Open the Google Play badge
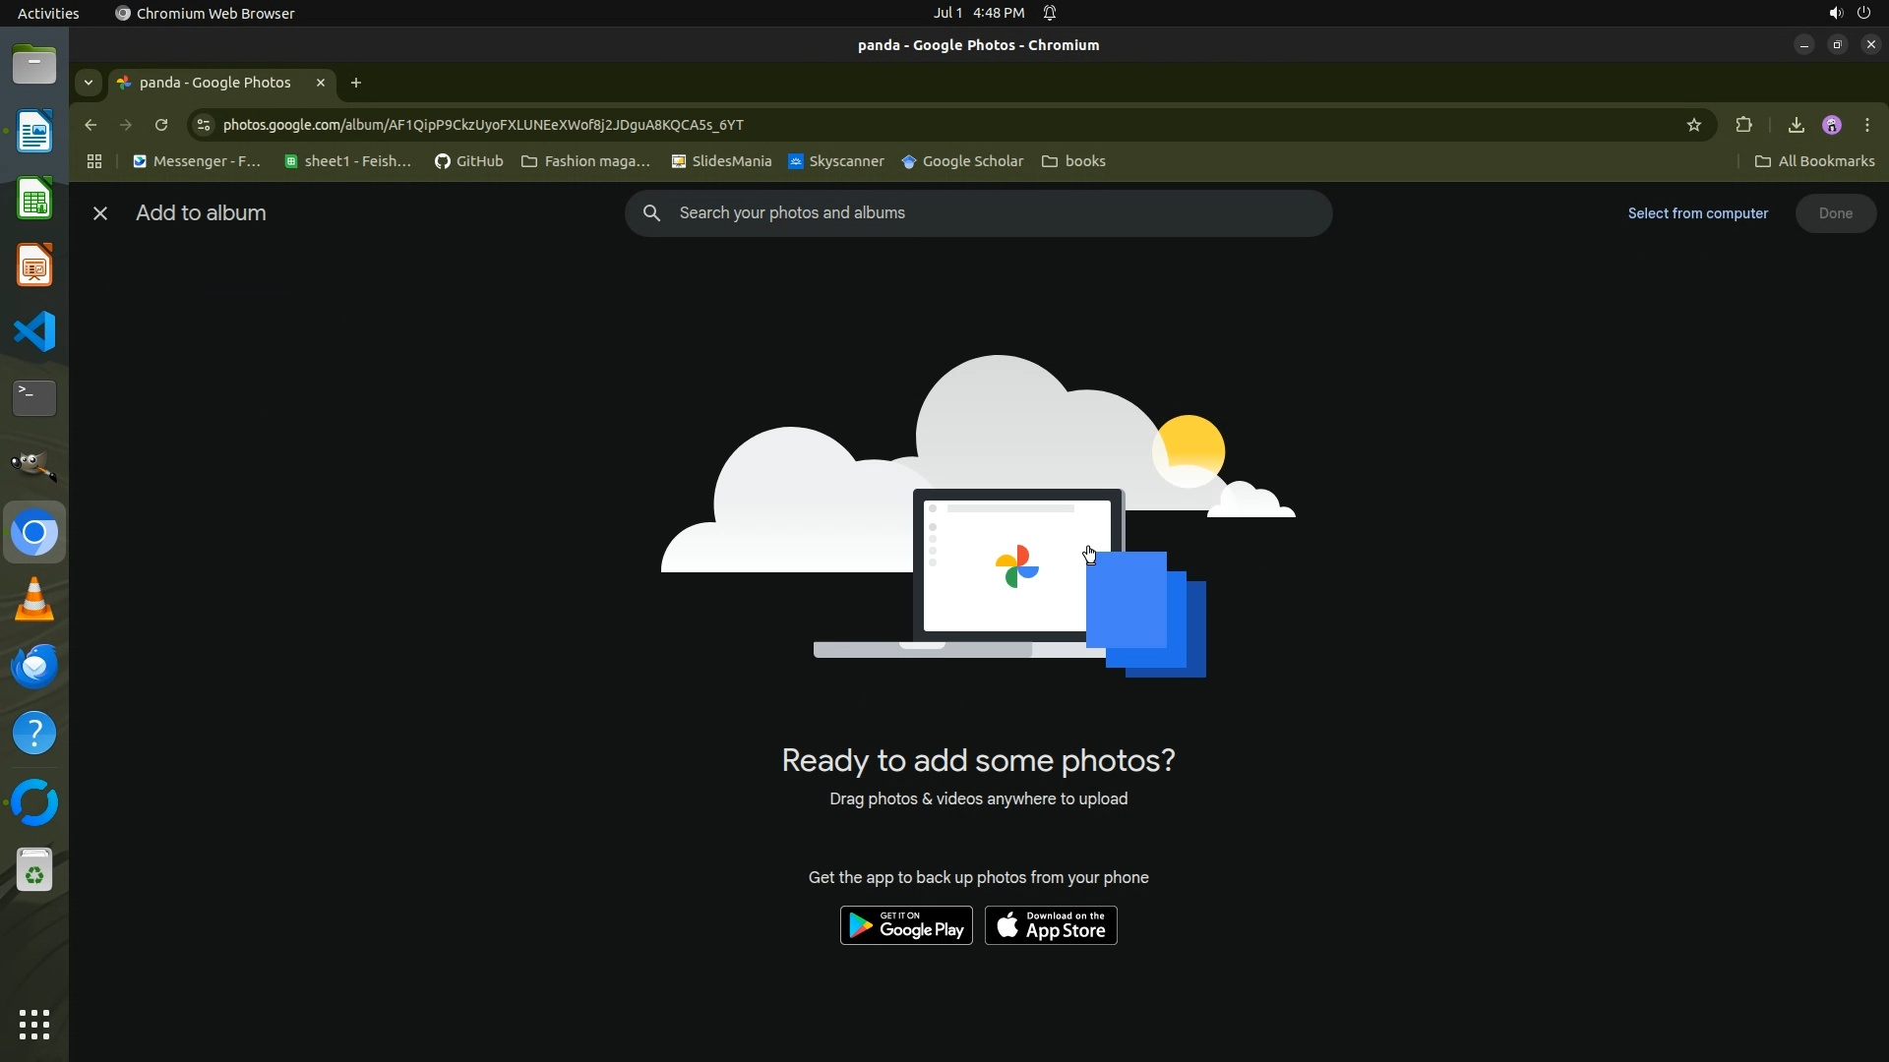Viewport: 1889px width, 1062px height. 905,925
